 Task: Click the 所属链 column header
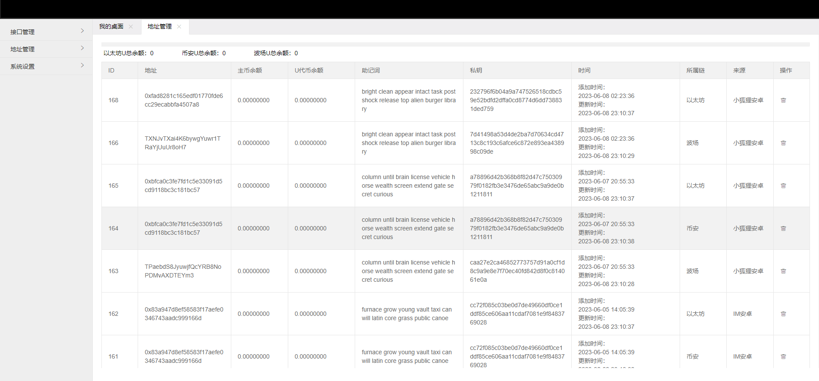(x=695, y=70)
